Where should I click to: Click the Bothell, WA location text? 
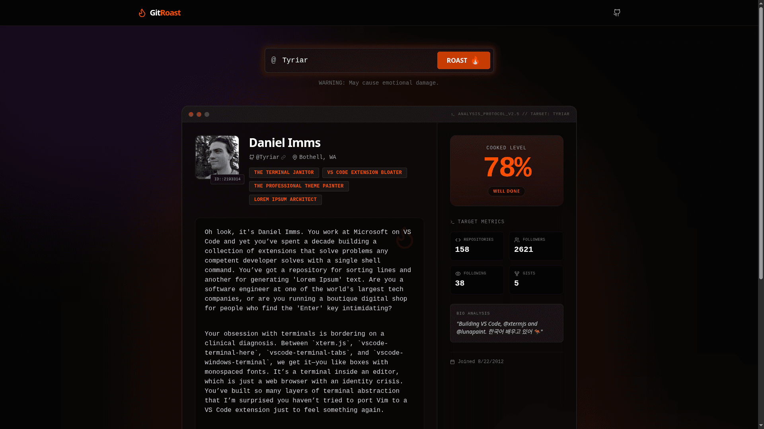pyautogui.click(x=318, y=157)
